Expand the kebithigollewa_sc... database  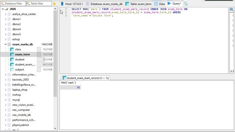(6, 85)
